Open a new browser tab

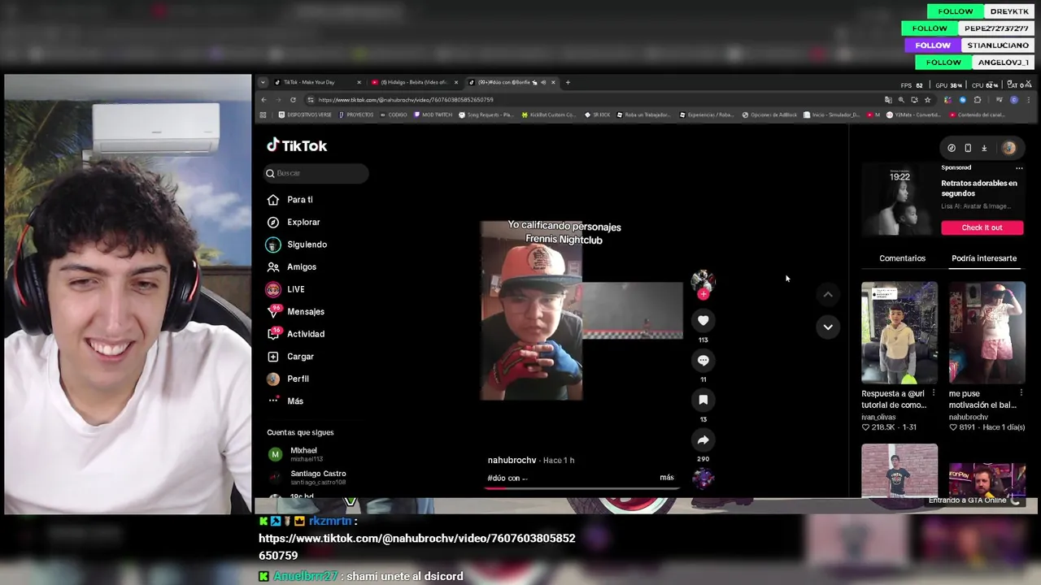(x=568, y=82)
